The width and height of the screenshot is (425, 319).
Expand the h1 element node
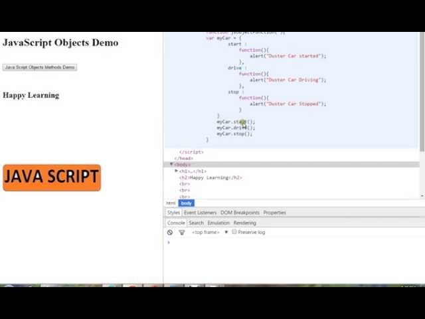pyautogui.click(x=177, y=171)
